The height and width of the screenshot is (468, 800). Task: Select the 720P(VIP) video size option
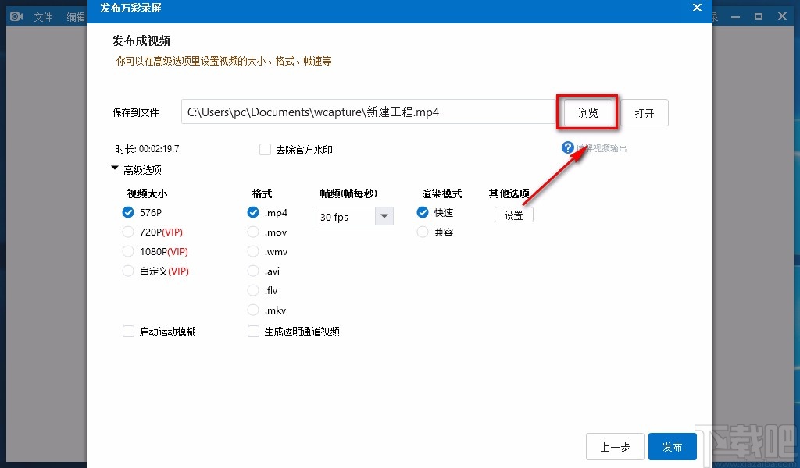coord(128,232)
